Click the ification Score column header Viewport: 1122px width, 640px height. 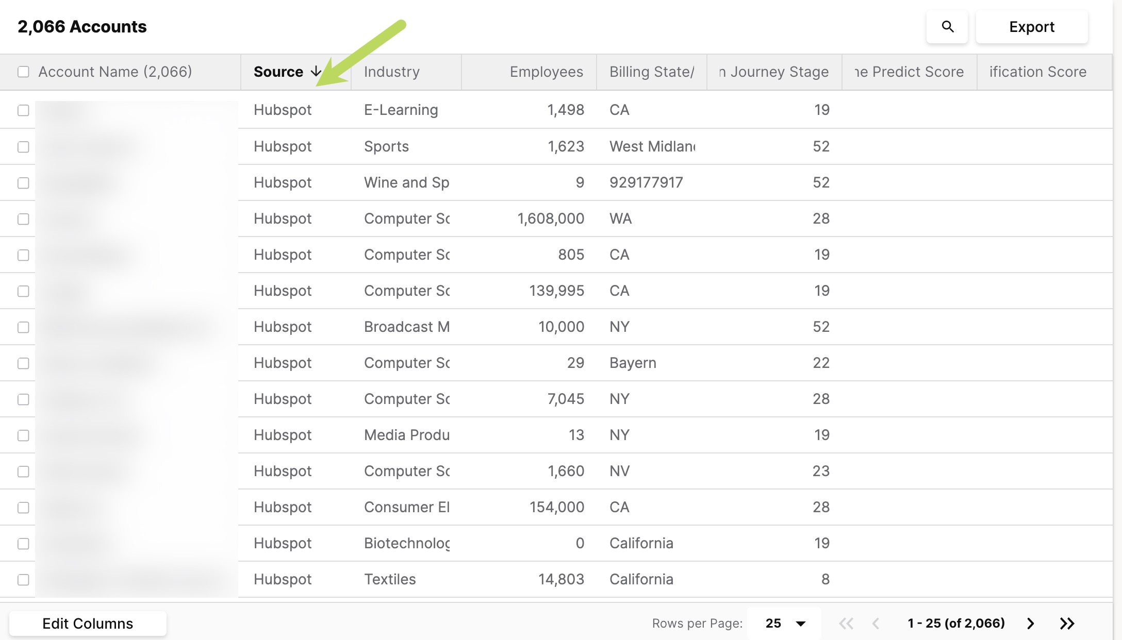(x=1037, y=72)
